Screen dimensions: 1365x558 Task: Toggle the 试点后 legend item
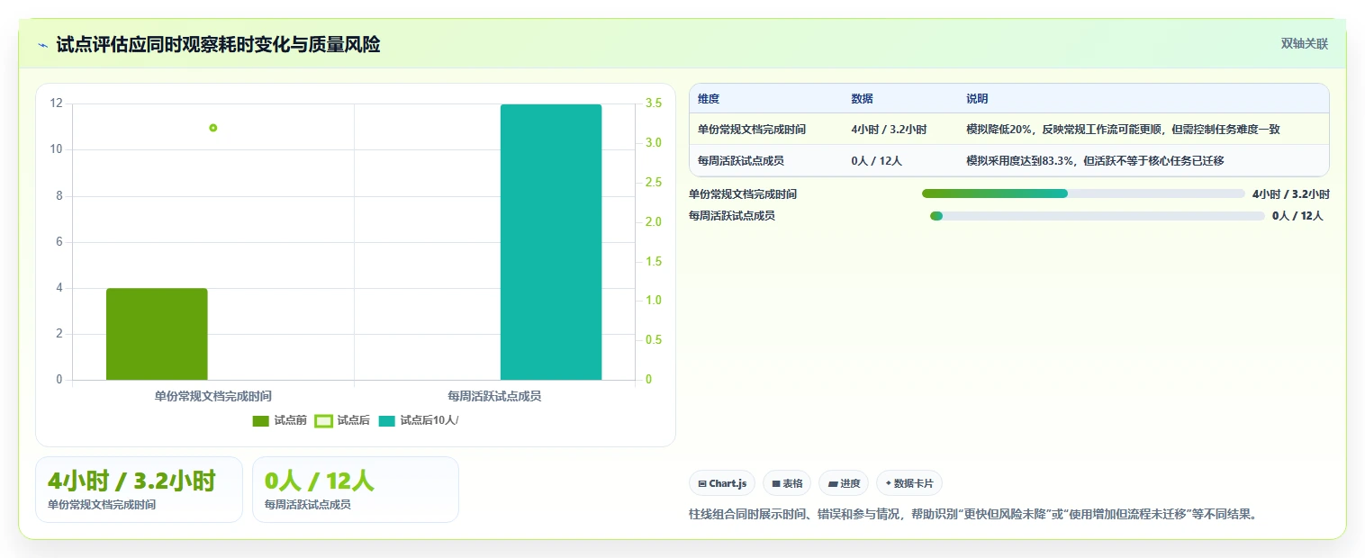[x=342, y=420]
